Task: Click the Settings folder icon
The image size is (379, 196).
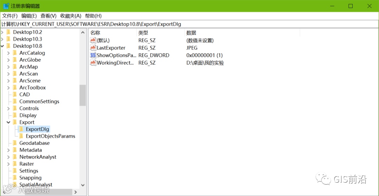Action: tap(15, 171)
